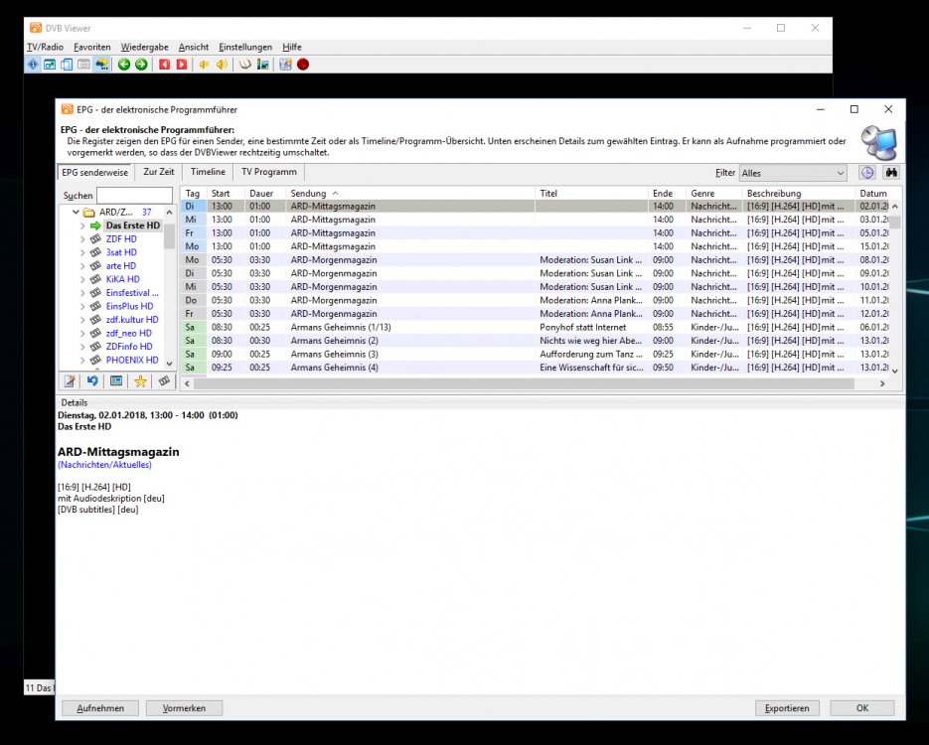The height and width of the screenshot is (745, 929).
Task: Switch to the EPG senderweise tab
Action: pos(94,172)
